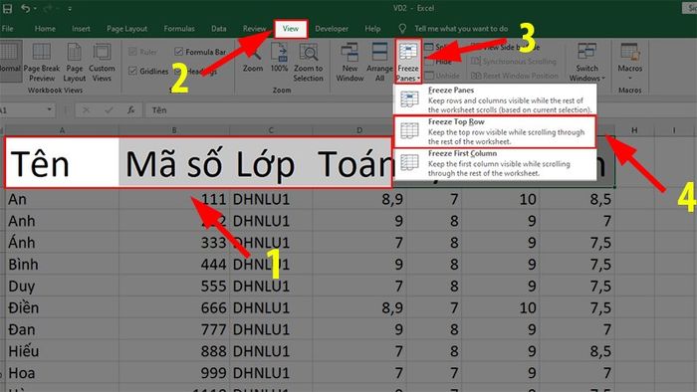Select cell containing Anh
The image size is (697, 392).
[x=62, y=221]
